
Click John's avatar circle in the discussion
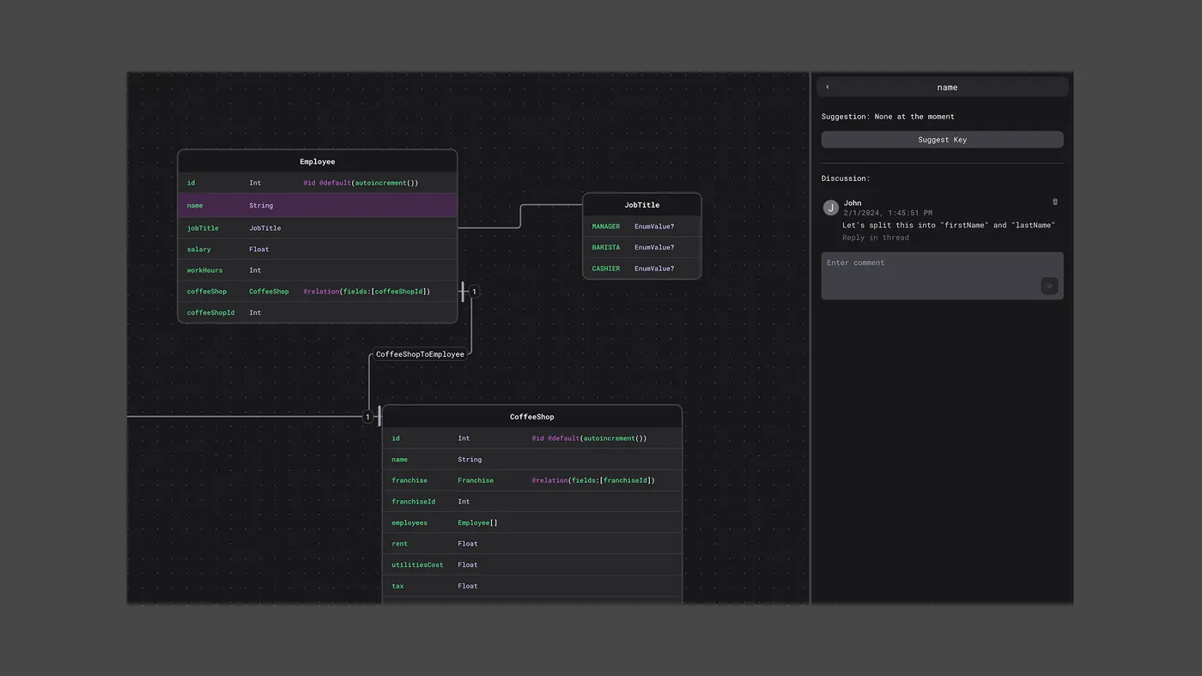point(830,208)
